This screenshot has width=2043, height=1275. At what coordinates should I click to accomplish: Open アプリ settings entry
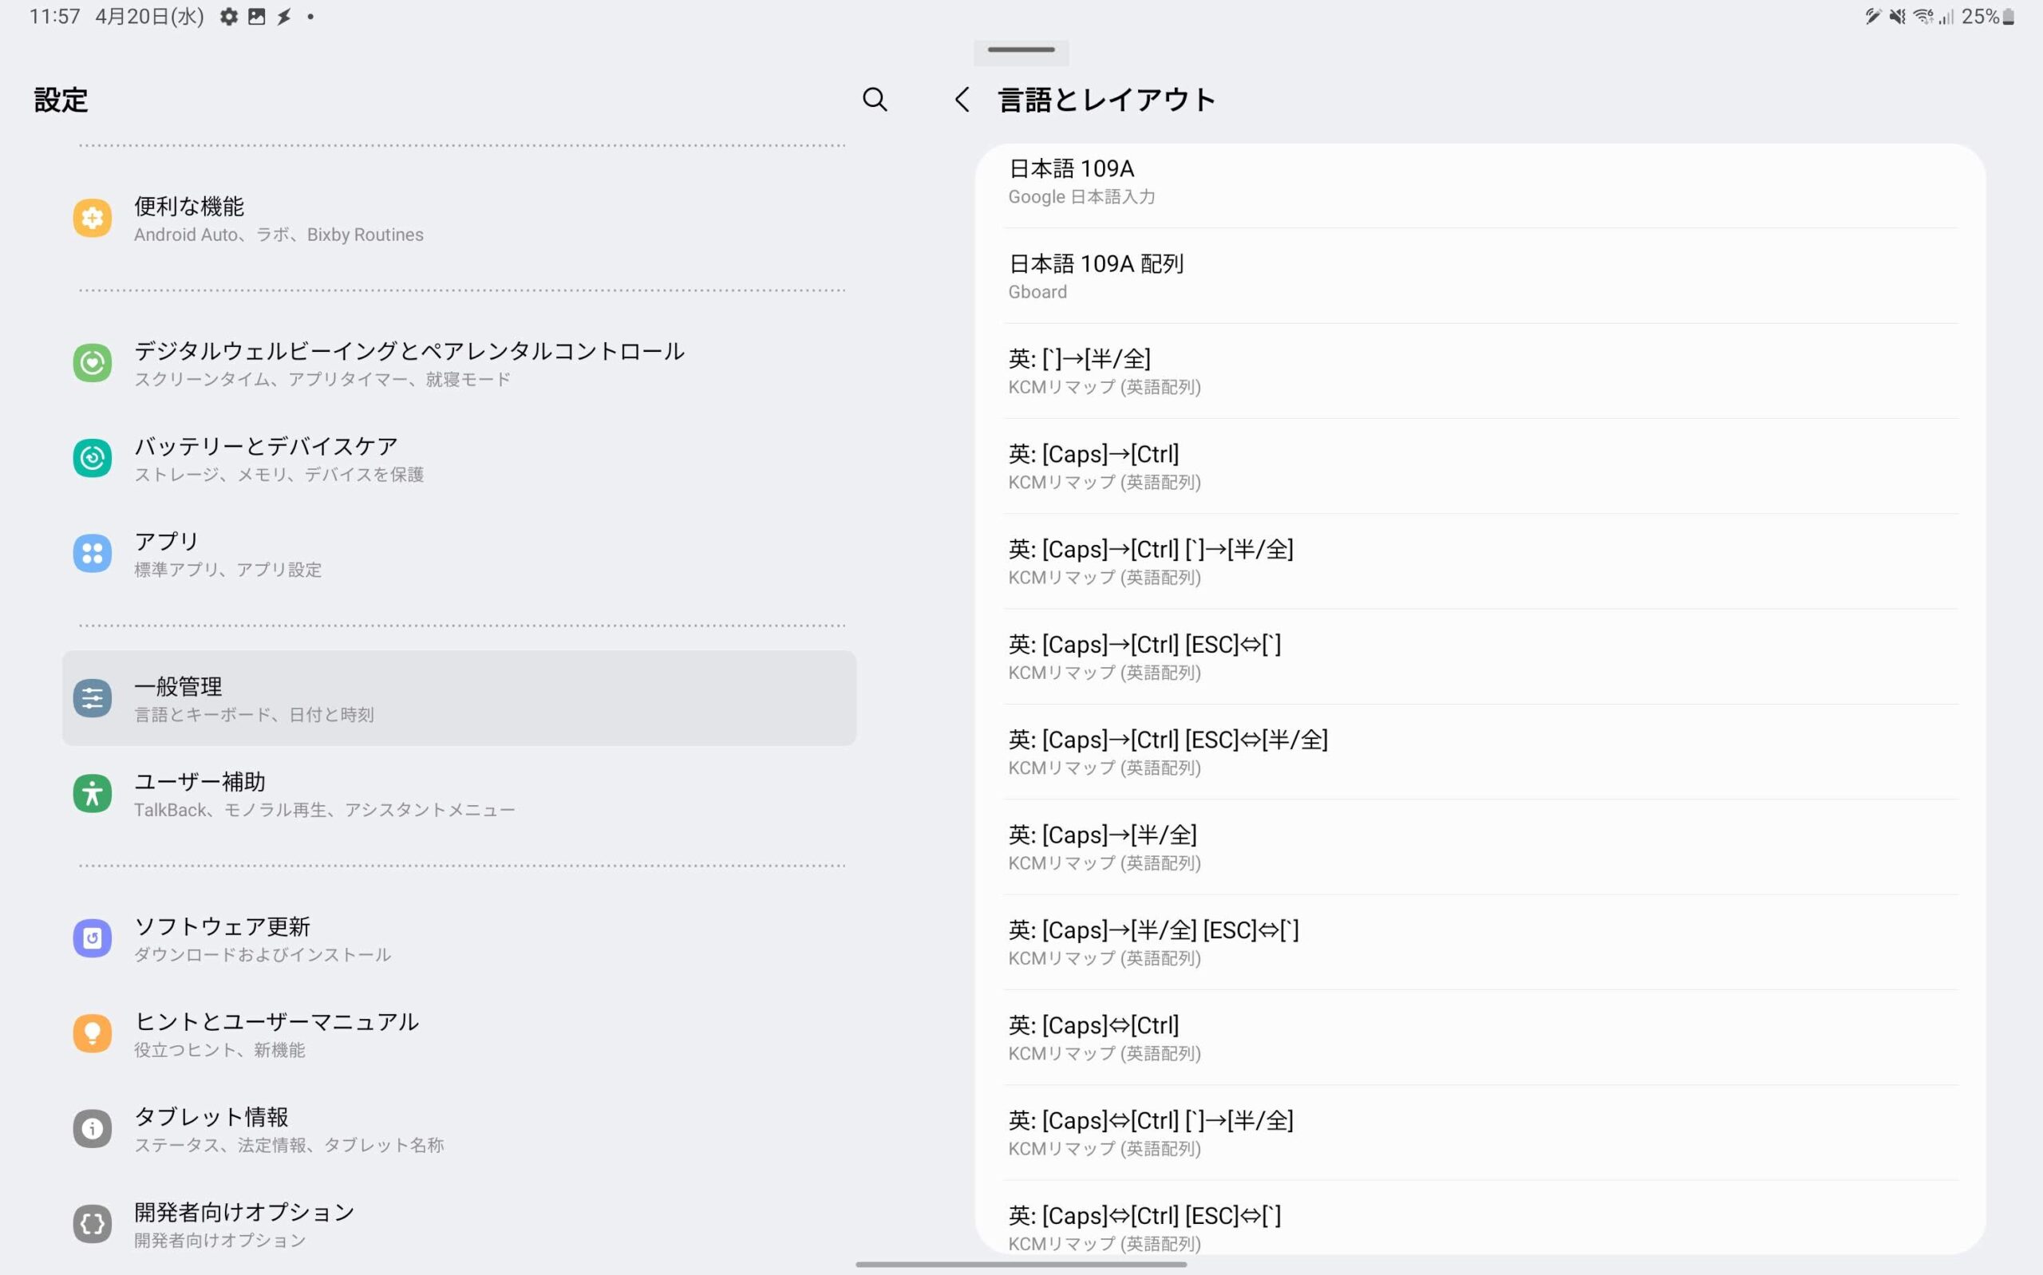[x=460, y=553]
